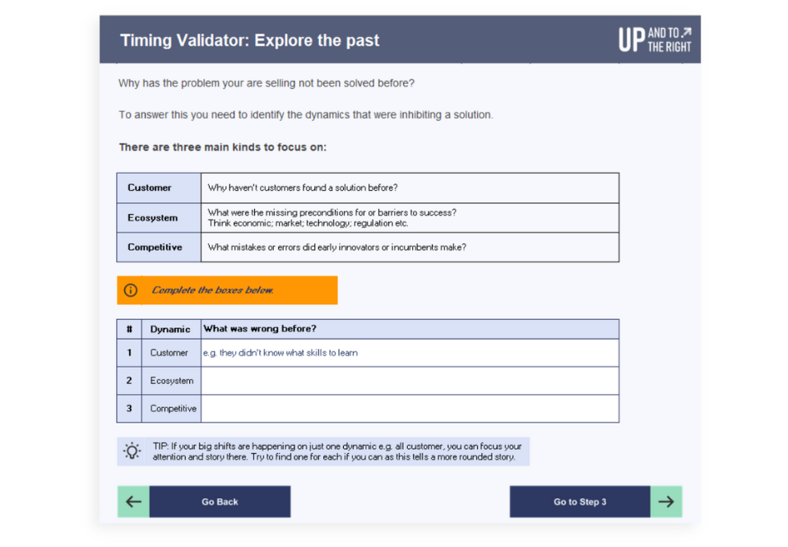Click the Competitive answer input box
Viewport: 788px width, 547px height.
tap(410, 408)
